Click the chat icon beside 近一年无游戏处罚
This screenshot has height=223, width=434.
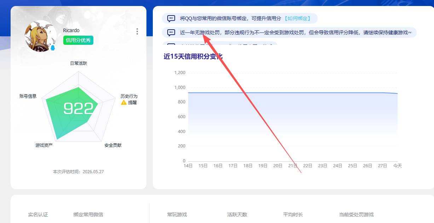171,33
